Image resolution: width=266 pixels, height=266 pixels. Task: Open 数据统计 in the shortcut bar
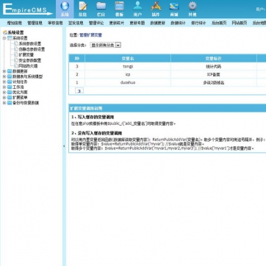pos(178,23)
